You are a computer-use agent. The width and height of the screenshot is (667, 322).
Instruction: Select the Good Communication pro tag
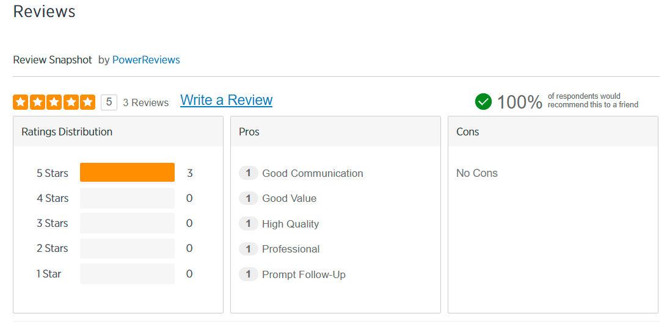(x=312, y=173)
